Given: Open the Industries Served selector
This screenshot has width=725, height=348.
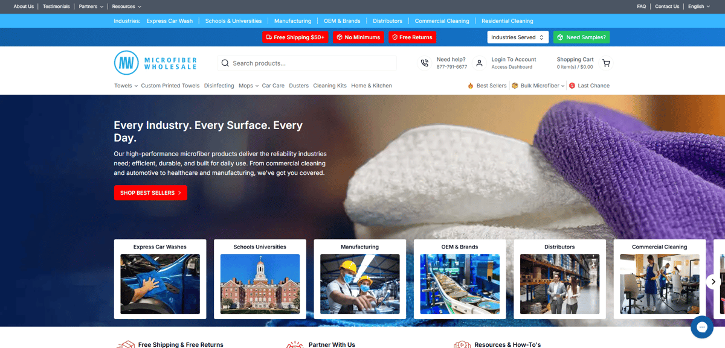Looking at the screenshot, I should [518, 37].
